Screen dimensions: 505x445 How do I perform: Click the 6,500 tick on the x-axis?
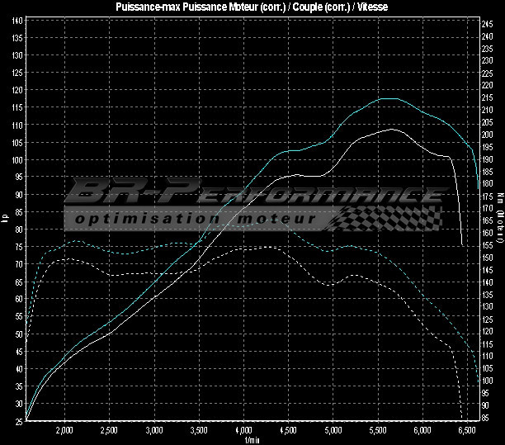(466, 431)
